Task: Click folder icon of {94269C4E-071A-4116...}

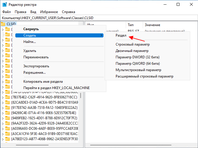Action: [x=8, y=113]
